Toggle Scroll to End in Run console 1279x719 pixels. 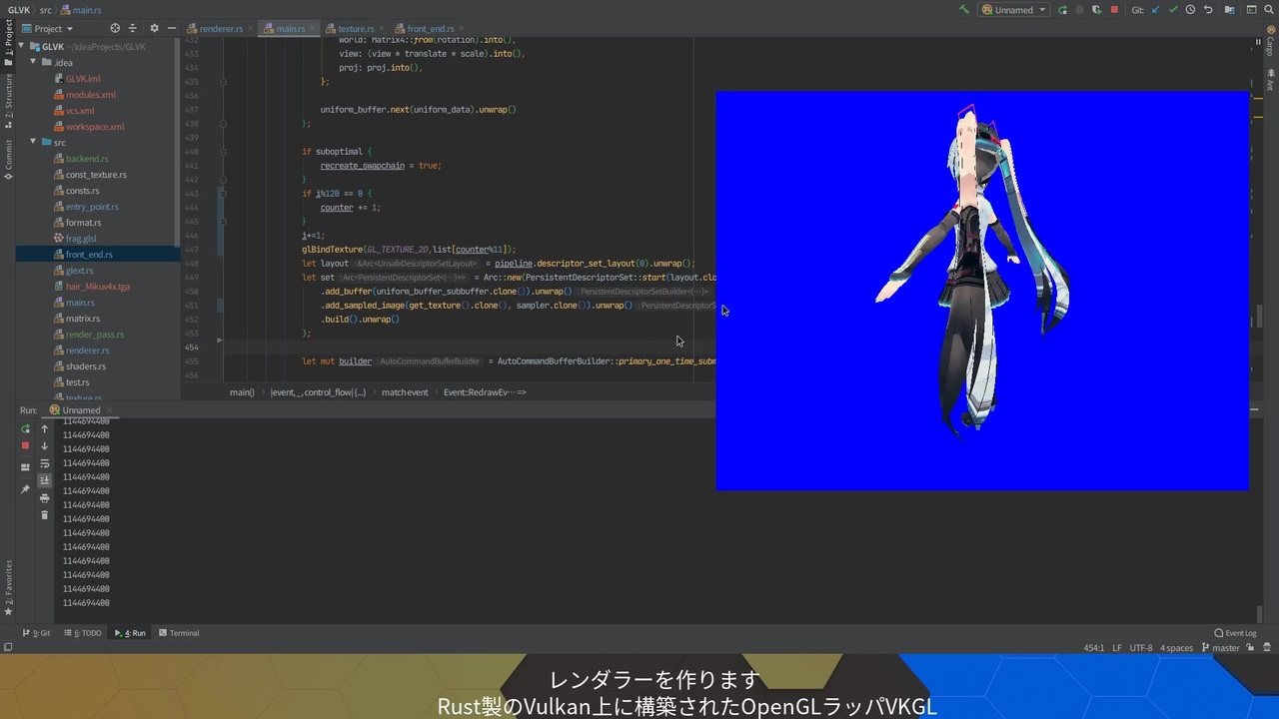tap(44, 480)
